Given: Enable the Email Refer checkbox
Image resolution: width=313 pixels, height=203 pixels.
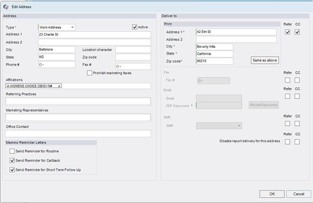Looking at the screenshot, I should coord(287,96).
